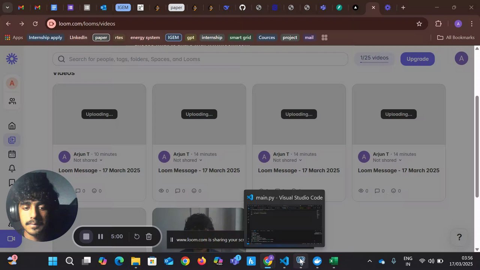The image size is (480, 270).
Task: Open a new browser tab
Action: tap(403, 7)
